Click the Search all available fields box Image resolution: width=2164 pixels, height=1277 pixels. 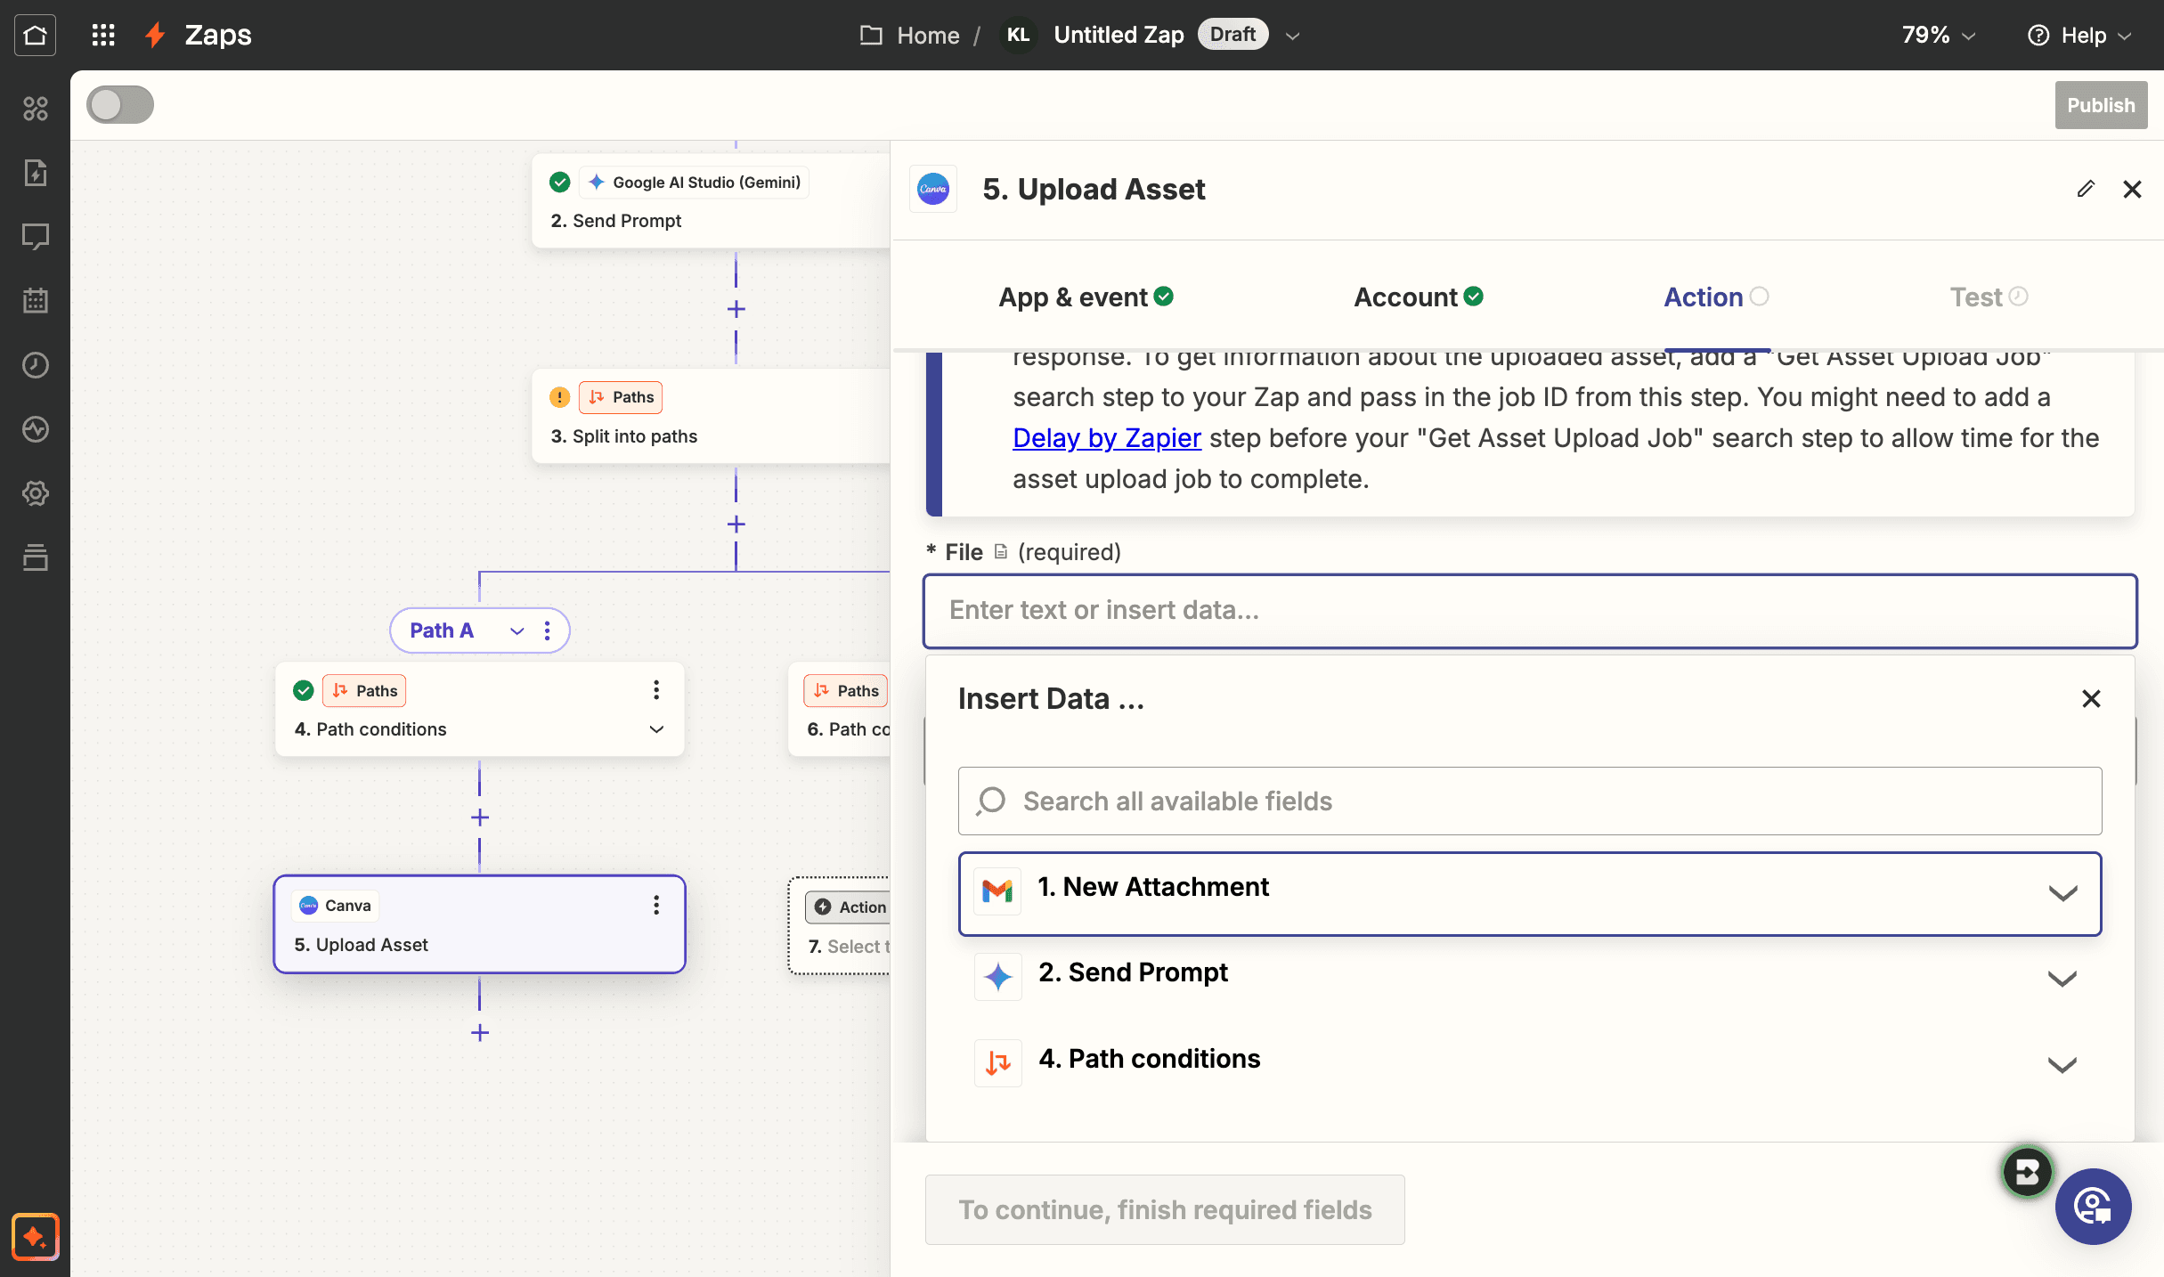tap(1530, 801)
